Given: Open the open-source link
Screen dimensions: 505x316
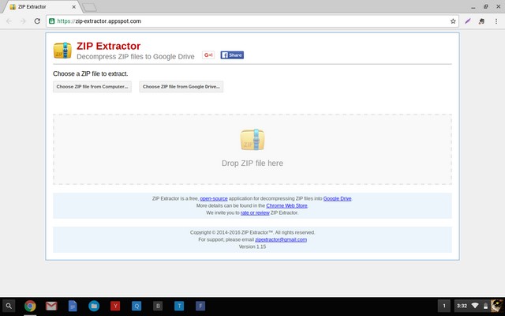Looking at the screenshot, I should point(214,198).
